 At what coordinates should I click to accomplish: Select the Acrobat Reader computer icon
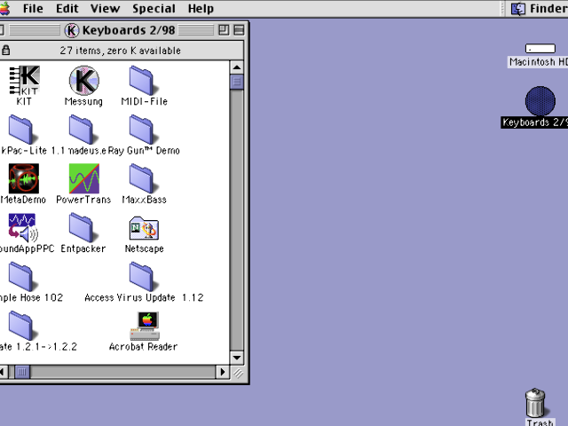(145, 326)
